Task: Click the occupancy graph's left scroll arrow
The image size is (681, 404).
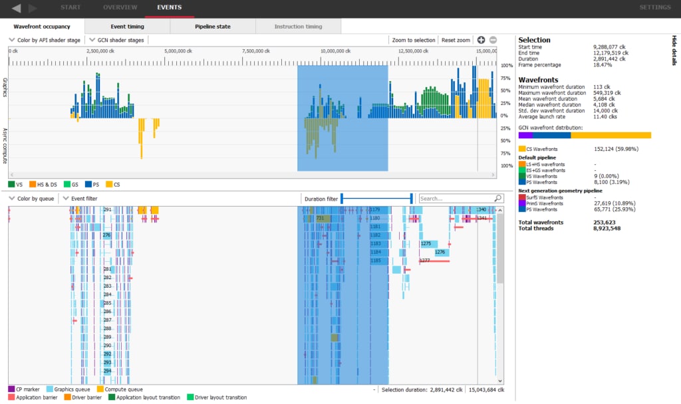Action: (x=11, y=174)
